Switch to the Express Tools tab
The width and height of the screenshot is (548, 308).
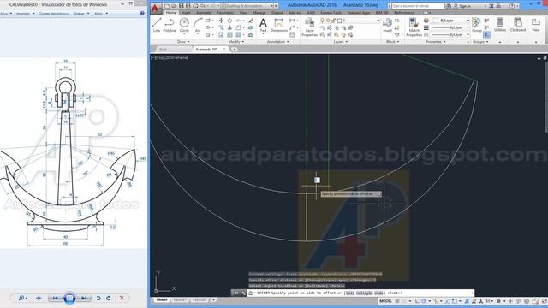tap(331, 13)
